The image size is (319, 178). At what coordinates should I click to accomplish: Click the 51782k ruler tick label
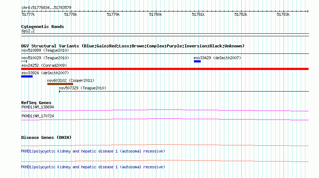(x=241, y=14)
